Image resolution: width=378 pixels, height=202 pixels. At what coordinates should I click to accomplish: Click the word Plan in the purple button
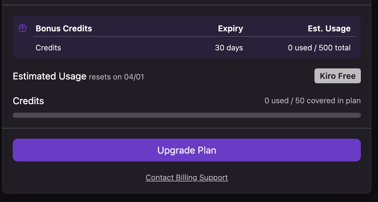pyautogui.click(x=207, y=150)
